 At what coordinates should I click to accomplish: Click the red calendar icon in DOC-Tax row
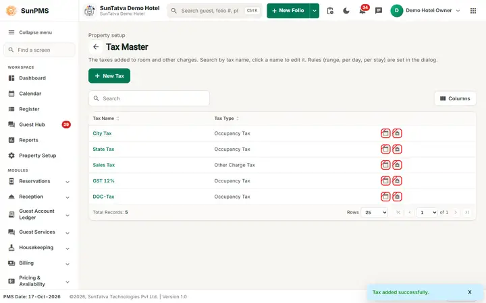pyautogui.click(x=385, y=197)
